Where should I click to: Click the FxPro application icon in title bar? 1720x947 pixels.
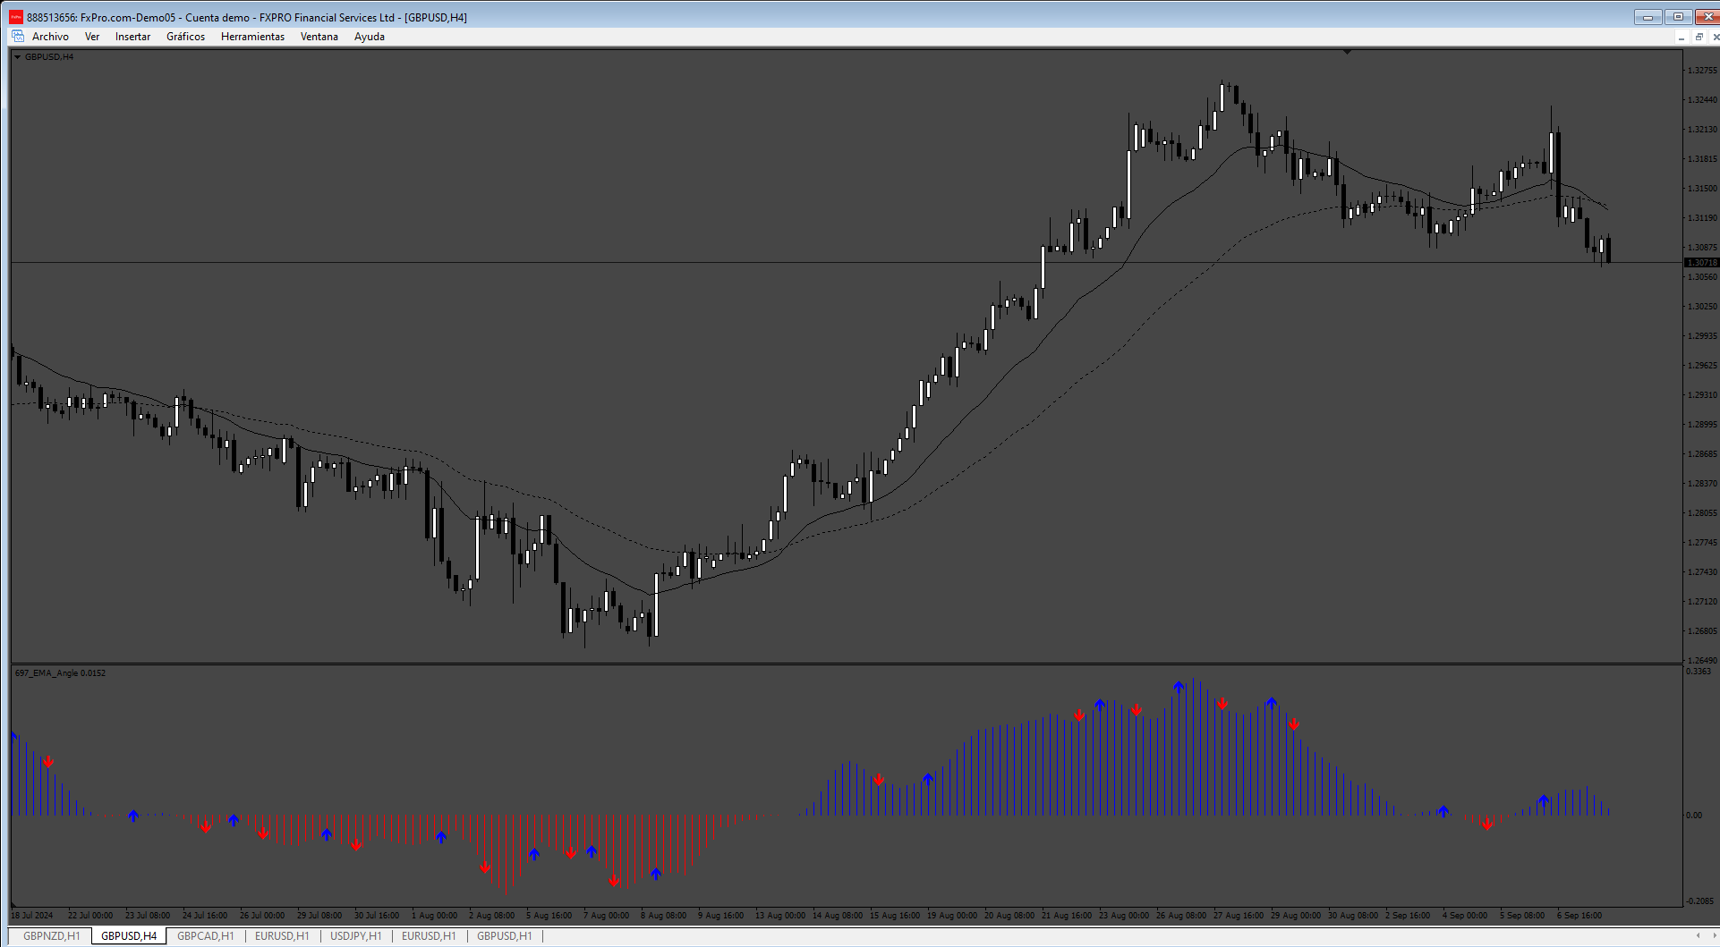point(16,17)
